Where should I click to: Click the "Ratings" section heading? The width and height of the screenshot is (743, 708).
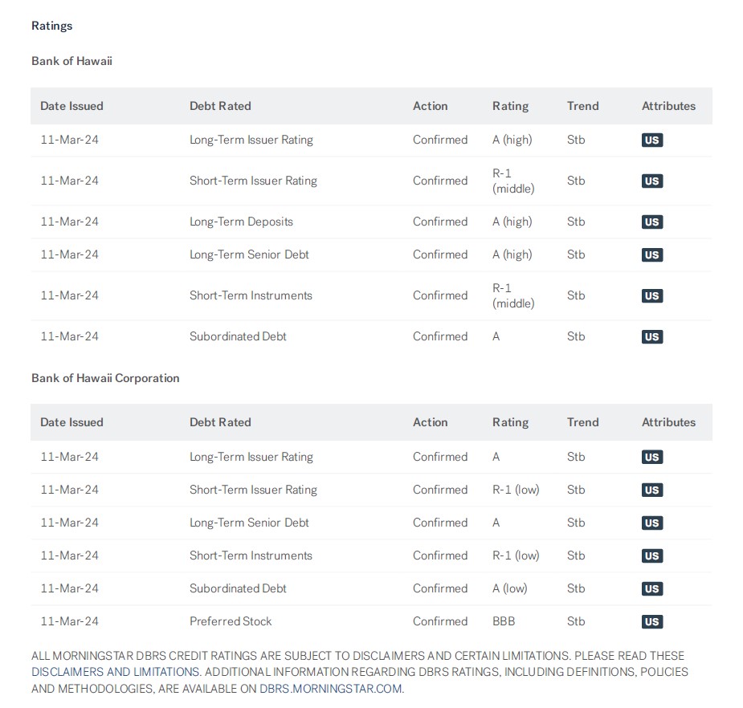coord(51,26)
